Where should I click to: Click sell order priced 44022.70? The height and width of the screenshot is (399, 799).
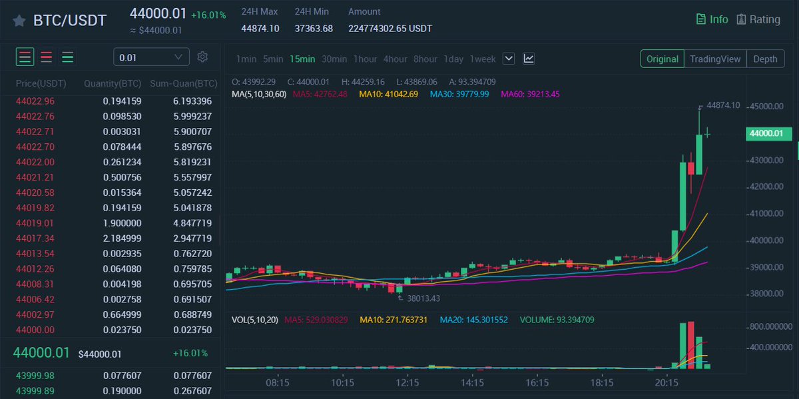tap(113, 147)
